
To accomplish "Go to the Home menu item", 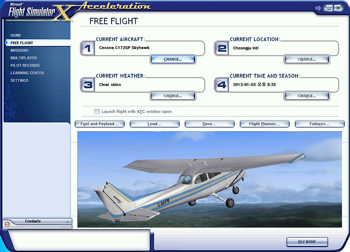I will (x=15, y=35).
